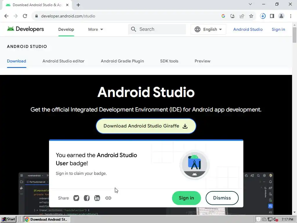Reload the current page
This screenshot has height=223, width=297.
tap(25, 16)
